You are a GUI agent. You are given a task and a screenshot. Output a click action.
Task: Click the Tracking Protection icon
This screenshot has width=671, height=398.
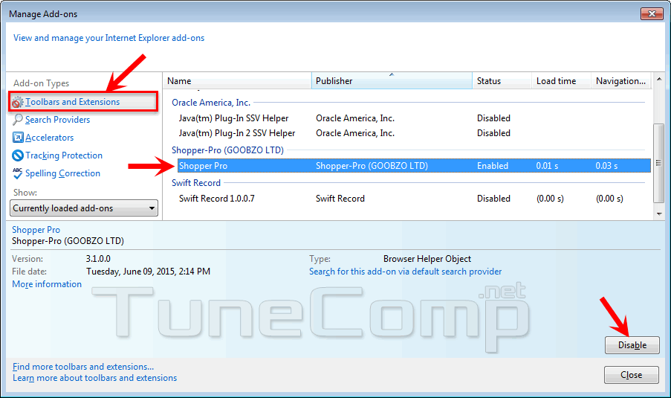coord(18,155)
